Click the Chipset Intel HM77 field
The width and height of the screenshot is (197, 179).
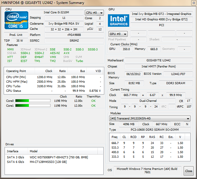point(159,67)
